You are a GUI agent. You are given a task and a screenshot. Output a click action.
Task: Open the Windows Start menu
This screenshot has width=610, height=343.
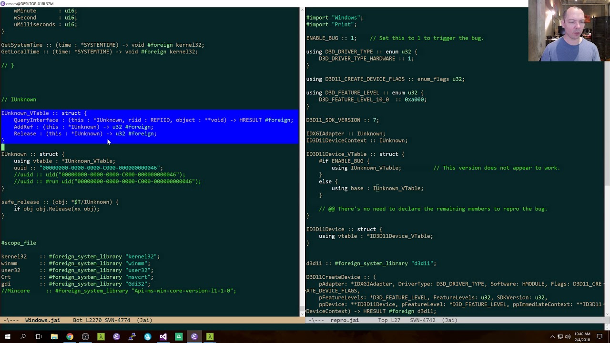(x=7, y=337)
